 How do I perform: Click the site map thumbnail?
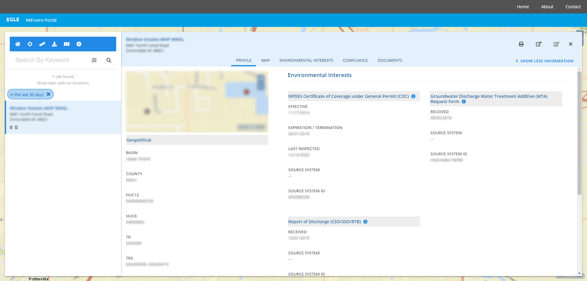pos(197,102)
